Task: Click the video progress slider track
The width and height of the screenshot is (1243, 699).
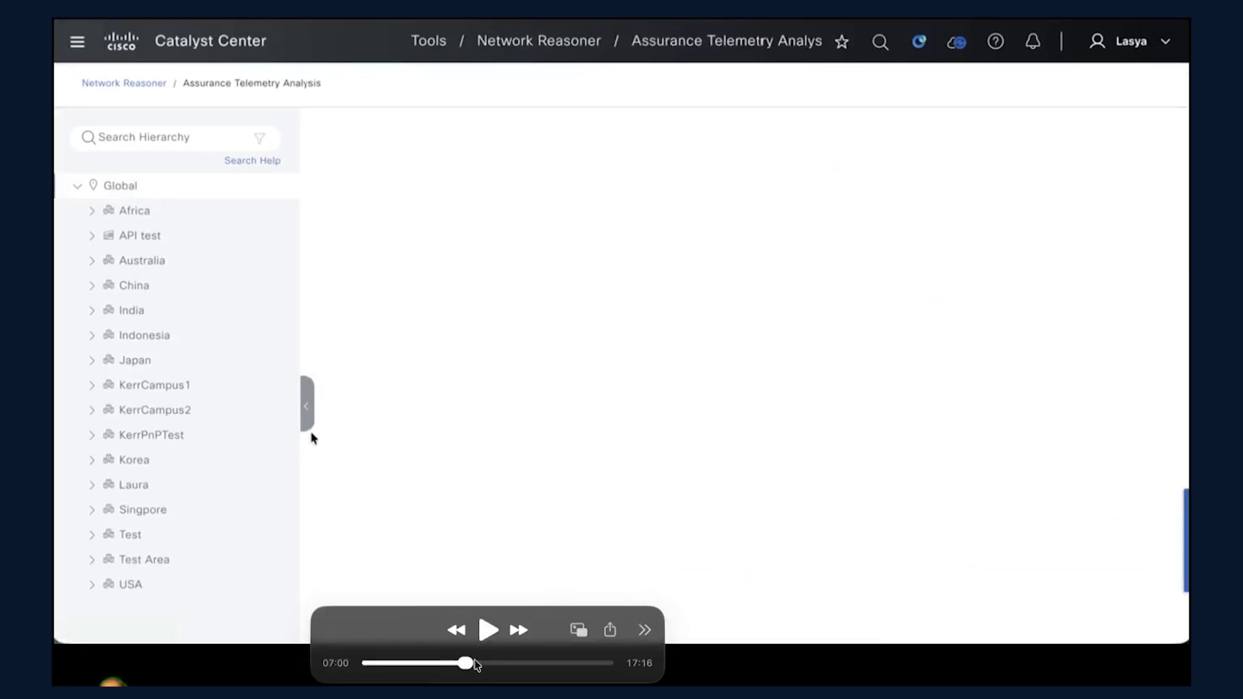Action: point(487,663)
